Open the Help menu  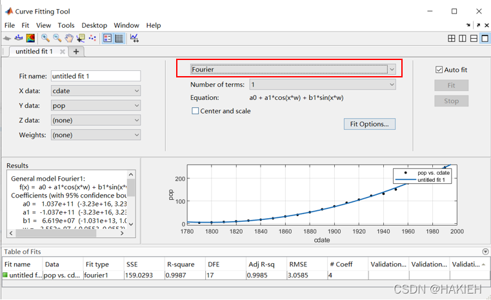pos(154,25)
